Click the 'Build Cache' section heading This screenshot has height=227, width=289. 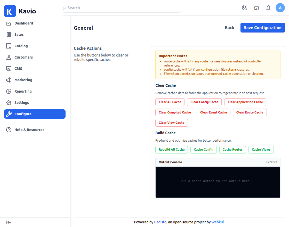coord(165,133)
